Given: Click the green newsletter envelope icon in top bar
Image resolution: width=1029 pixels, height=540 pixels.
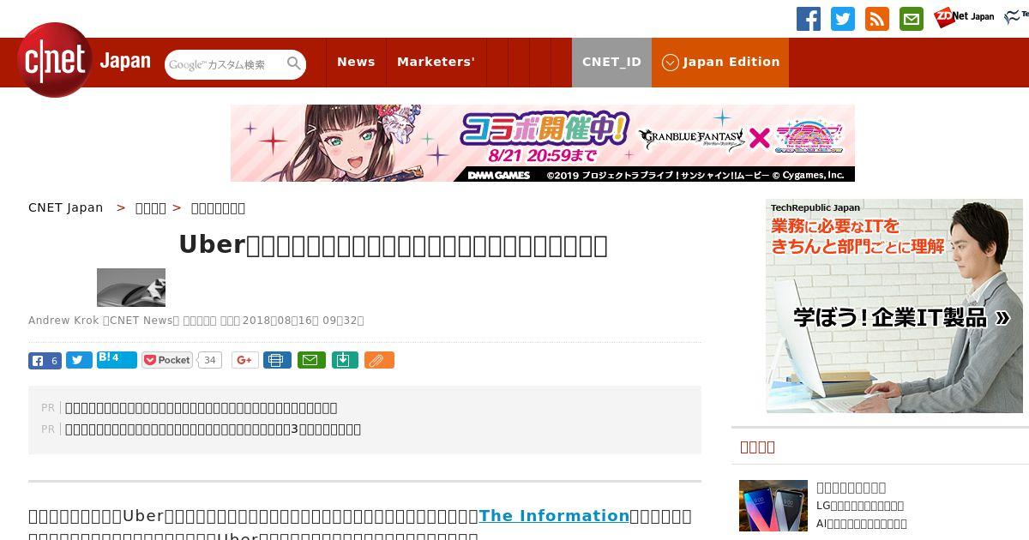Looking at the screenshot, I should click(x=912, y=18).
